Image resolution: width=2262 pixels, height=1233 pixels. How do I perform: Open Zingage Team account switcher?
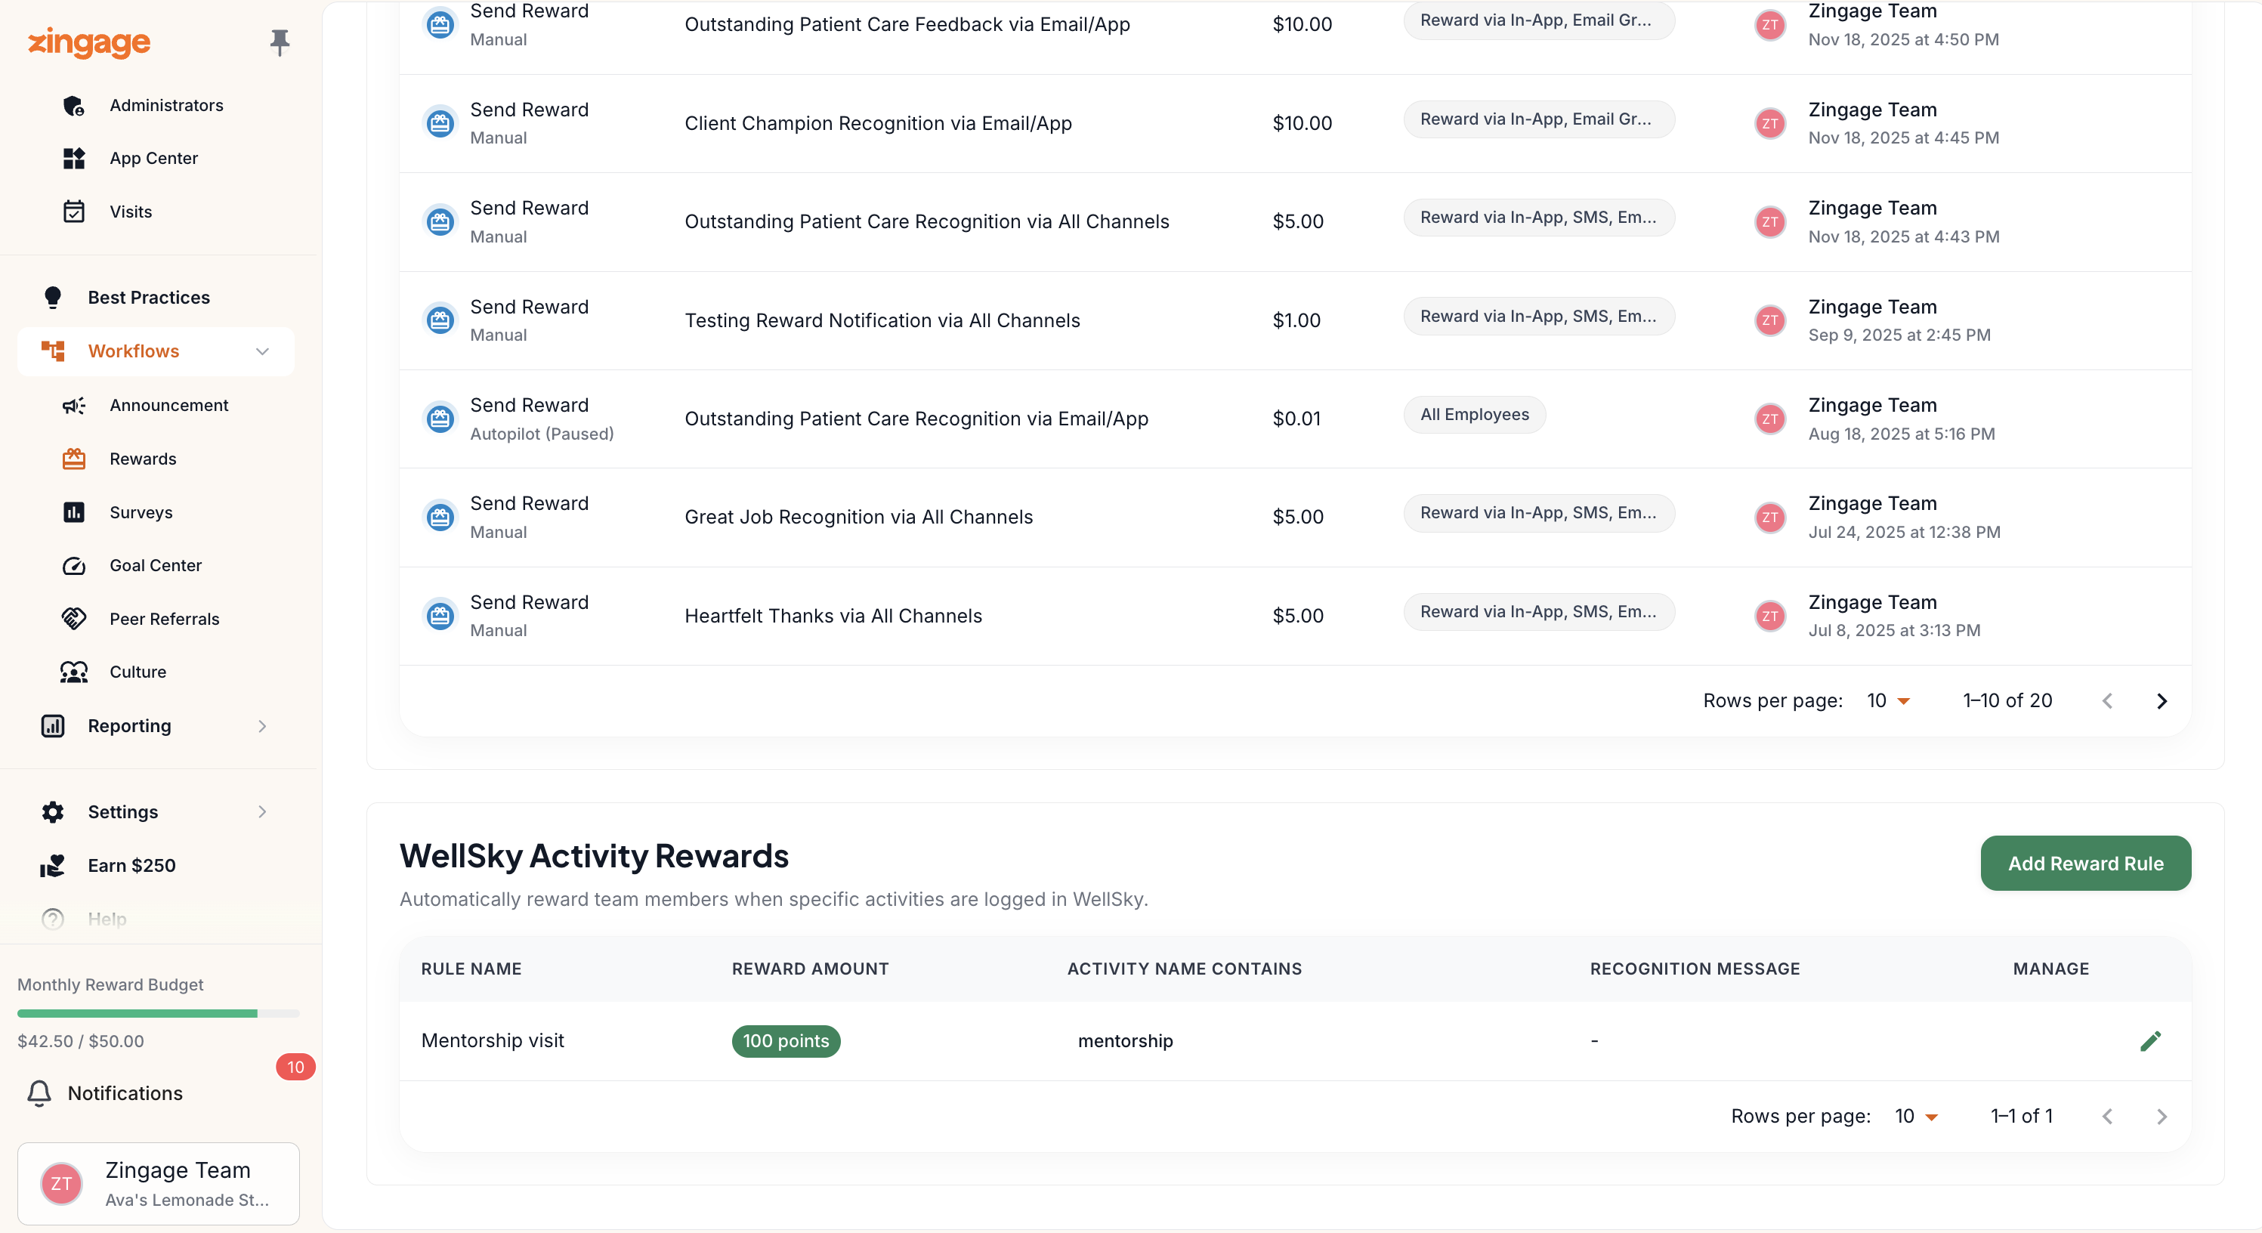pyautogui.click(x=158, y=1184)
